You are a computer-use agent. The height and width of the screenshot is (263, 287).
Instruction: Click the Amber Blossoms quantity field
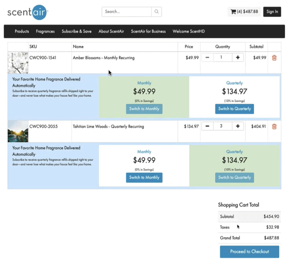(x=223, y=57)
